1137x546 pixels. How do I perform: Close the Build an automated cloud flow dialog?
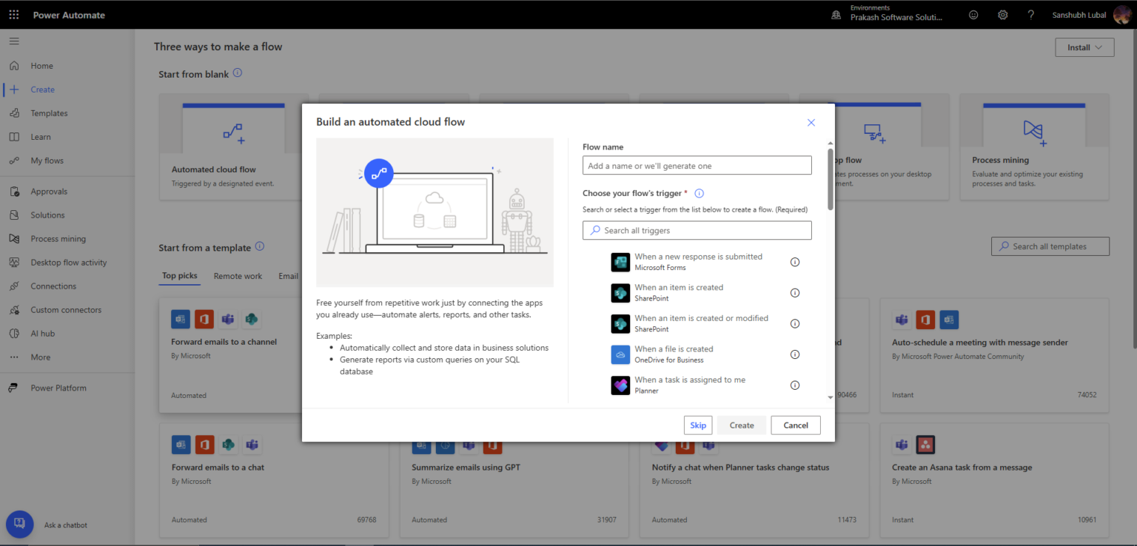811,123
